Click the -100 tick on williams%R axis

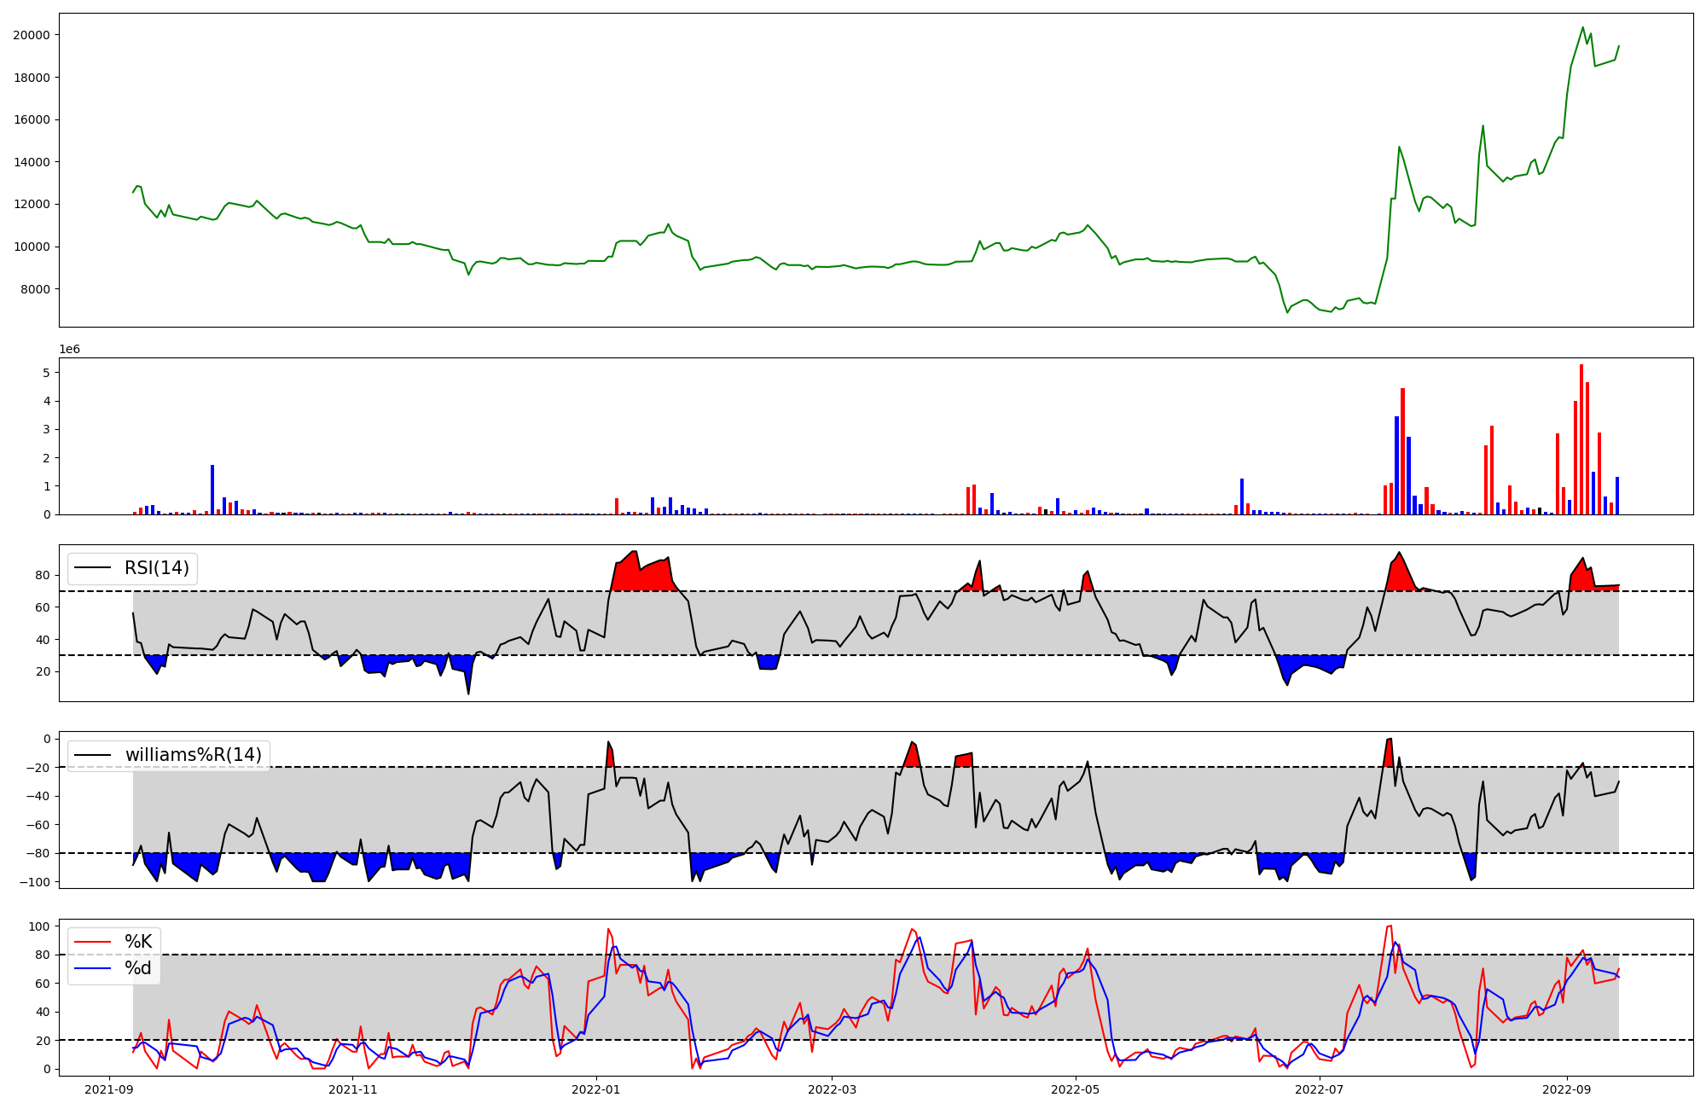click(x=34, y=882)
